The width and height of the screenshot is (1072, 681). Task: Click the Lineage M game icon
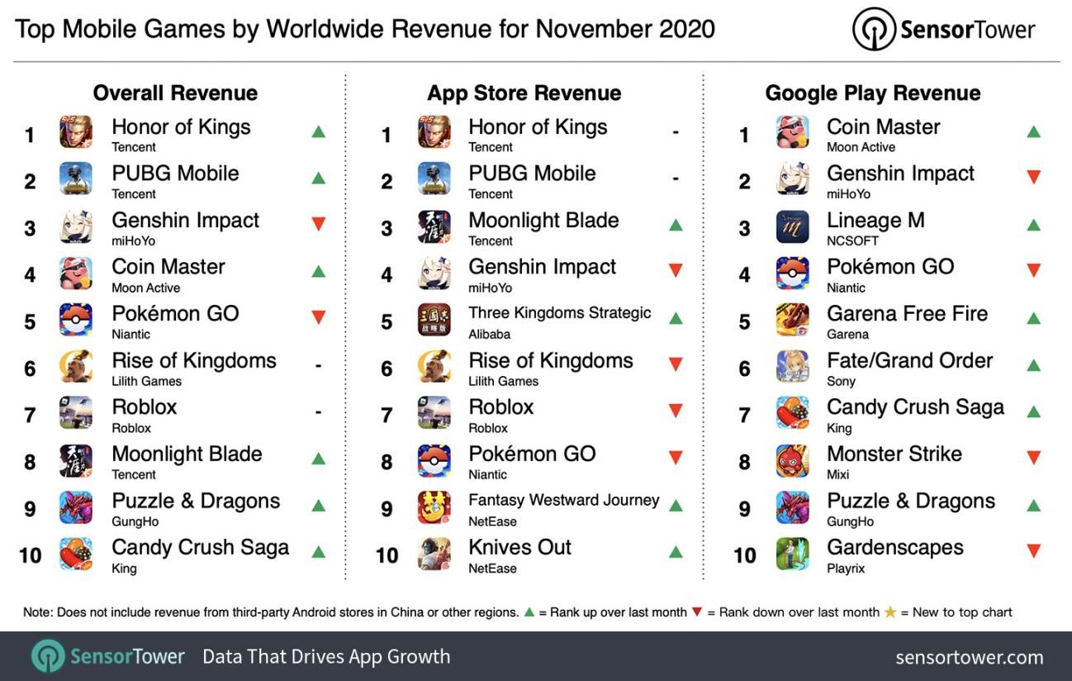[x=792, y=226]
